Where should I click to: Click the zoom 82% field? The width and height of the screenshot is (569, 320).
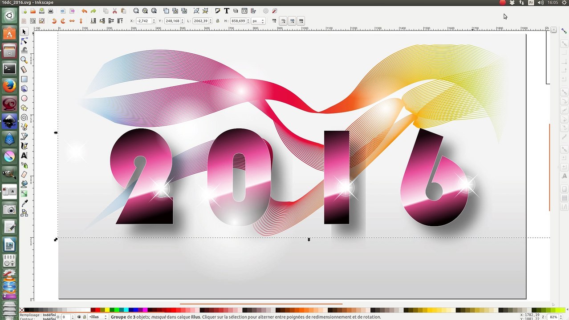point(553,317)
